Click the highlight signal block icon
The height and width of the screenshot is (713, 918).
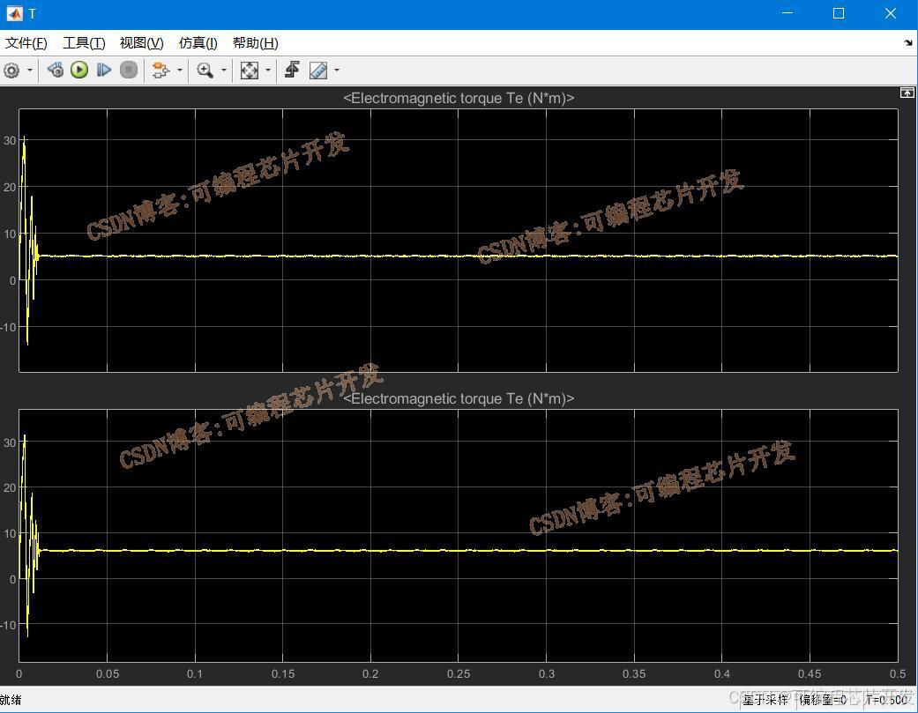(x=160, y=71)
